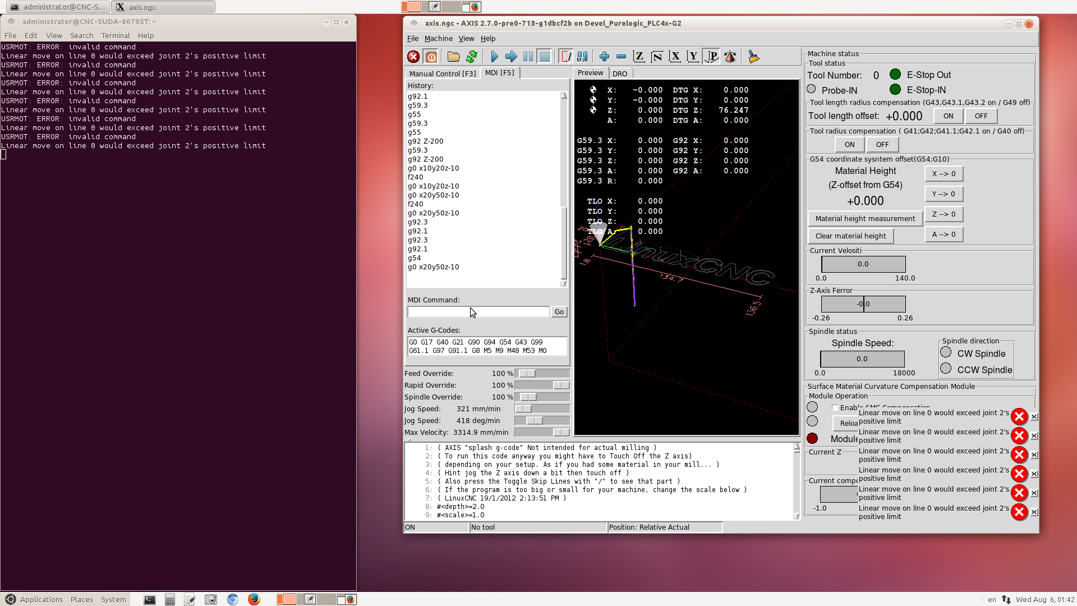This screenshot has width=1077, height=606.
Task: Enable SMC Compensation checkbox
Action: 835,408
